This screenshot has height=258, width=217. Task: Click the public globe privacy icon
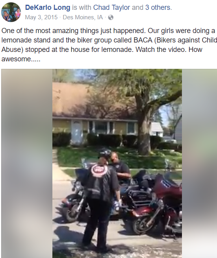click(x=111, y=17)
